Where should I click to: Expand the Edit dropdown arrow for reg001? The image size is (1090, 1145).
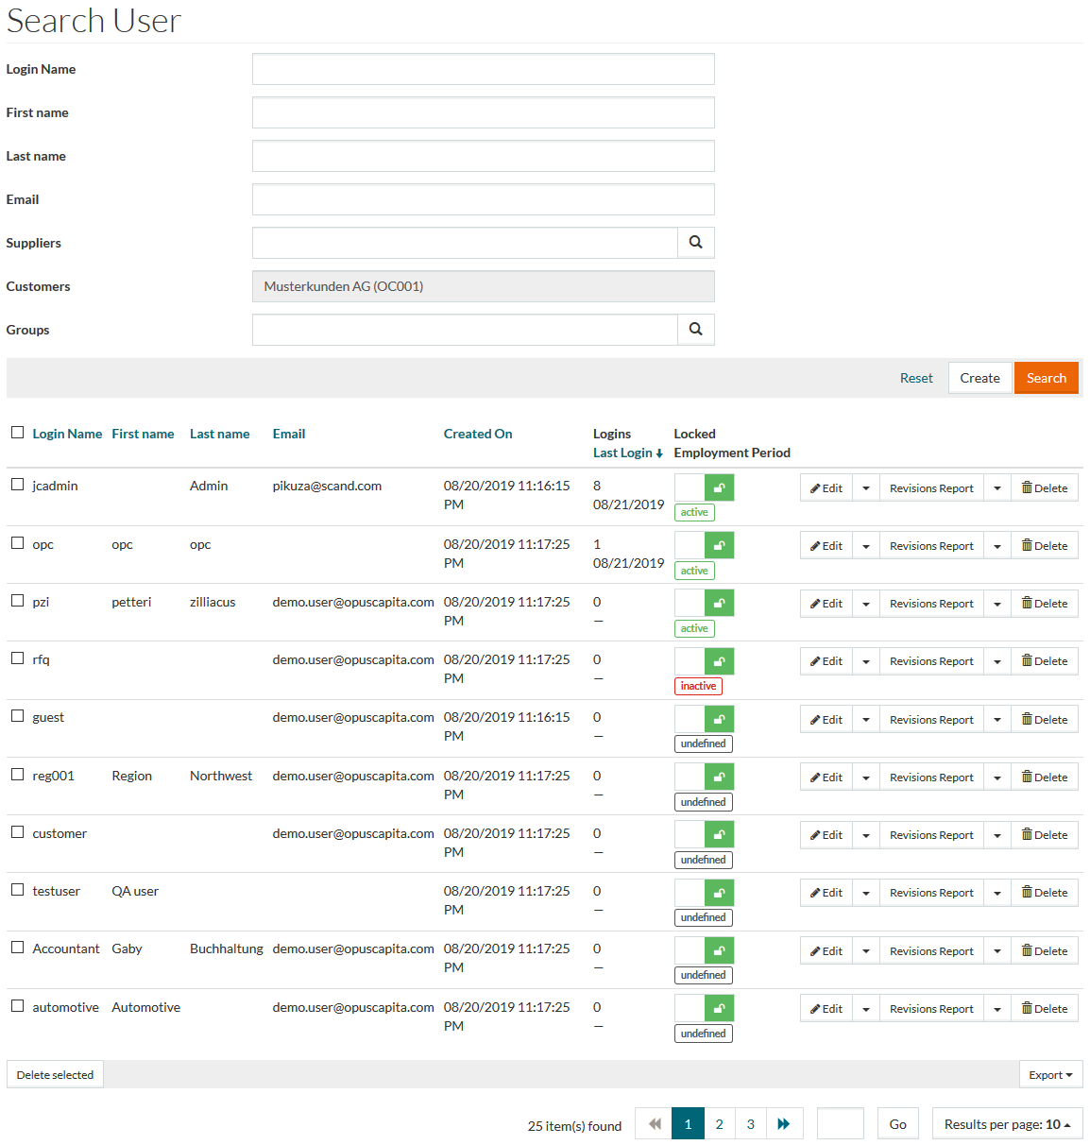click(865, 778)
